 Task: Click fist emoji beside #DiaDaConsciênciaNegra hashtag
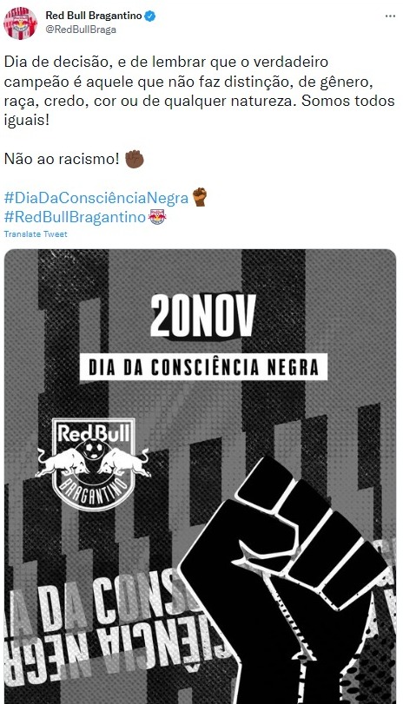click(200, 197)
